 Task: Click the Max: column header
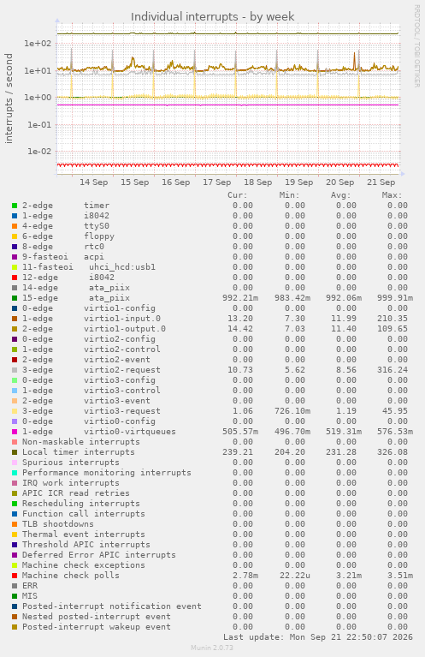(x=392, y=195)
